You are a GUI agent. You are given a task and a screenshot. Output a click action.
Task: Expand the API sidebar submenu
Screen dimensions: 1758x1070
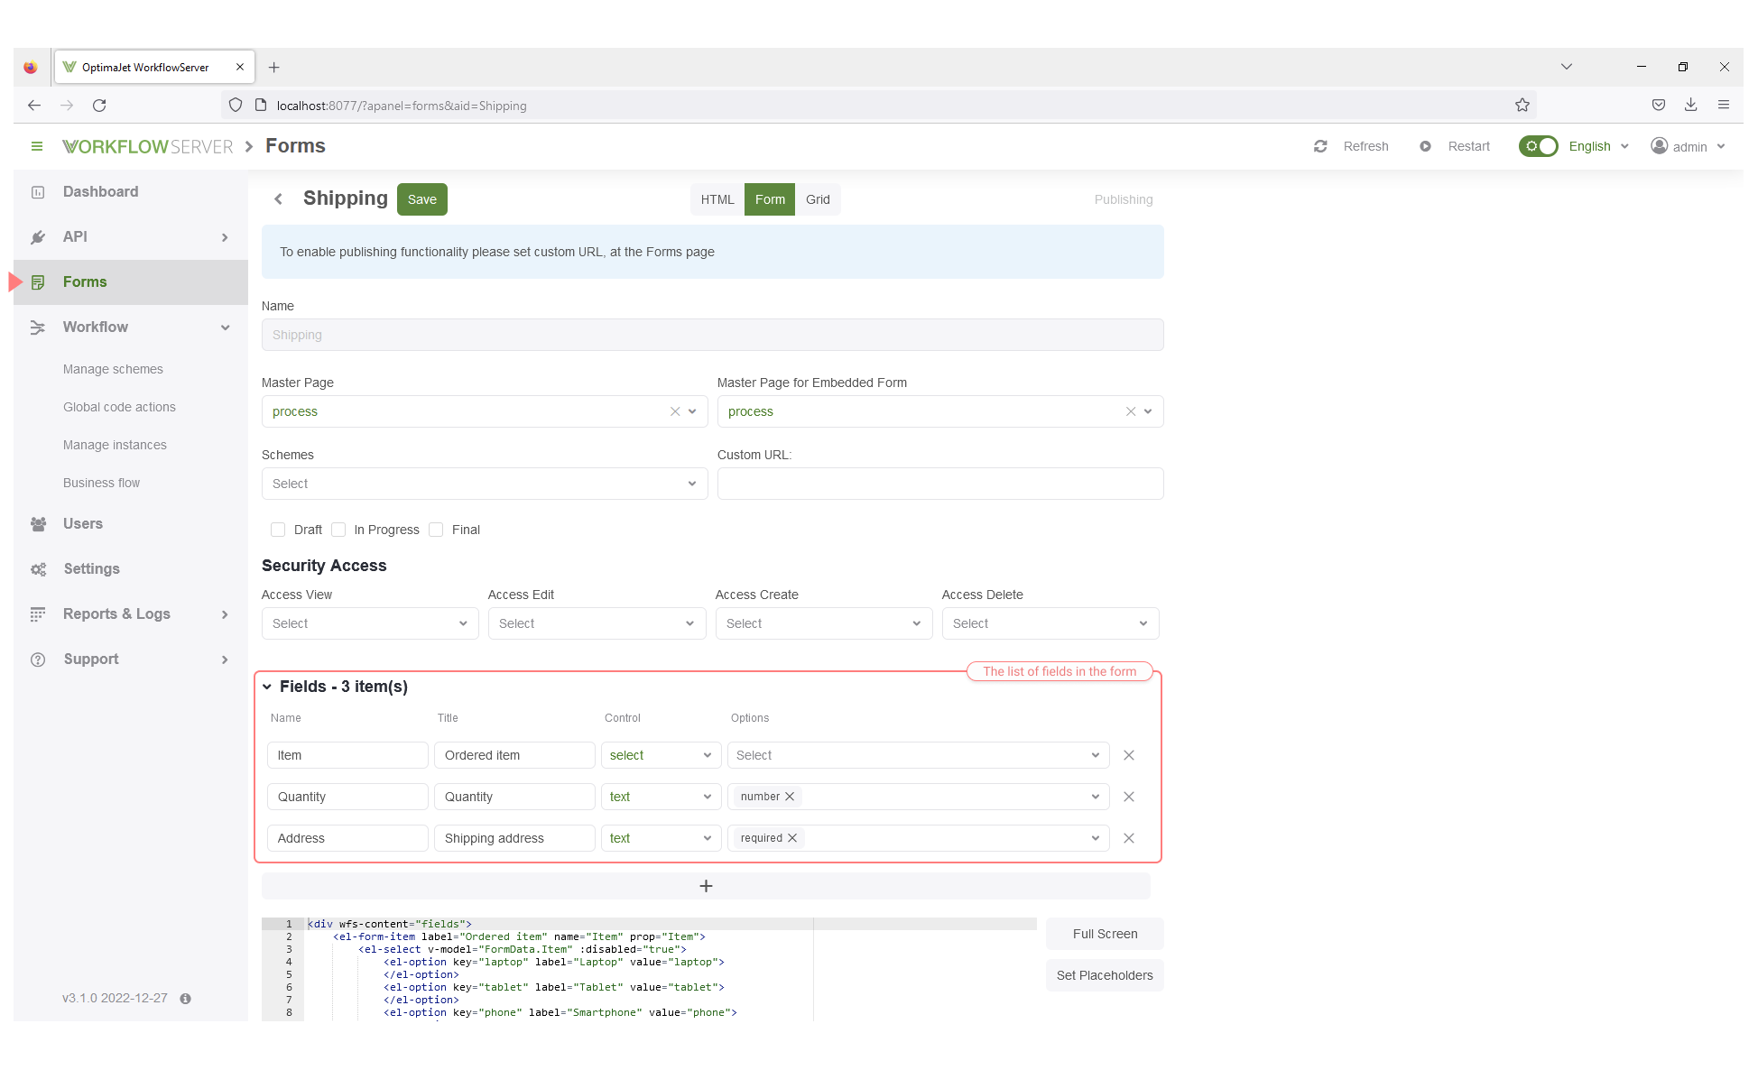pos(225,237)
